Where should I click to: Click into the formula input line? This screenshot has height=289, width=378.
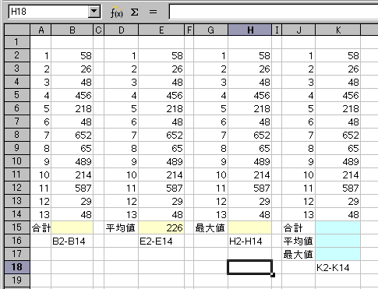pos(274,12)
